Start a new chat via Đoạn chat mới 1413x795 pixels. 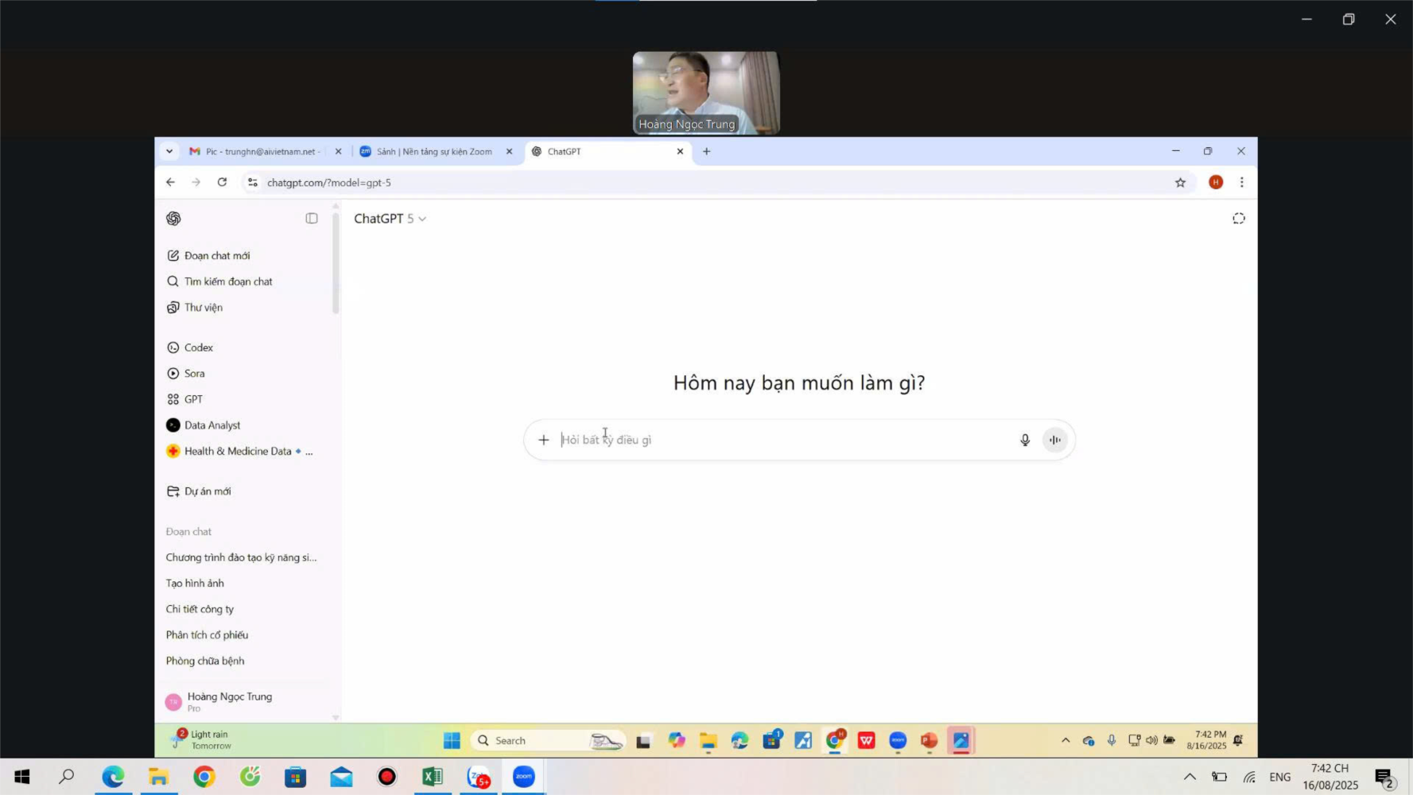(216, 255)
